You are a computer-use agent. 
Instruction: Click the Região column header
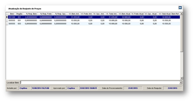pyautogui.click(x=19, y=14)
